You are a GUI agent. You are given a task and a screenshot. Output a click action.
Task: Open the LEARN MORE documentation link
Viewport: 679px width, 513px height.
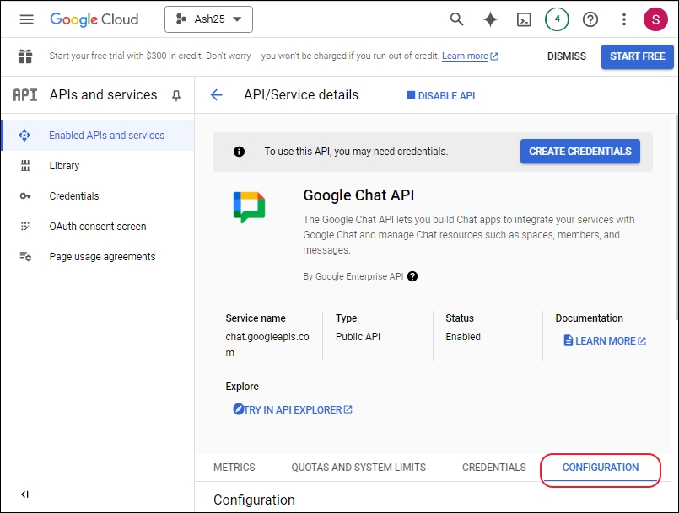605,341
